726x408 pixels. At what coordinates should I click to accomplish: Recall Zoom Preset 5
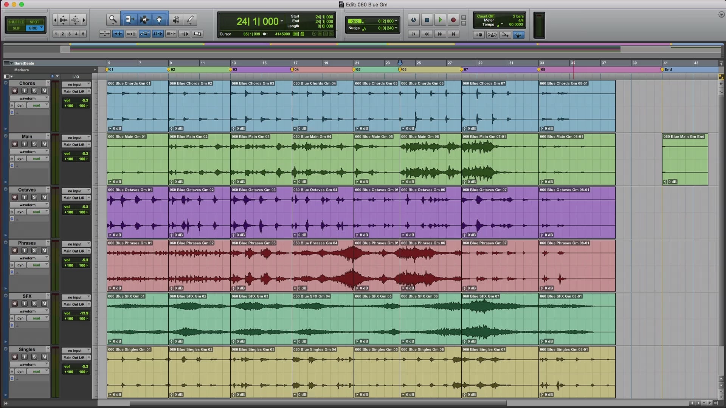(x=83, y=34)
